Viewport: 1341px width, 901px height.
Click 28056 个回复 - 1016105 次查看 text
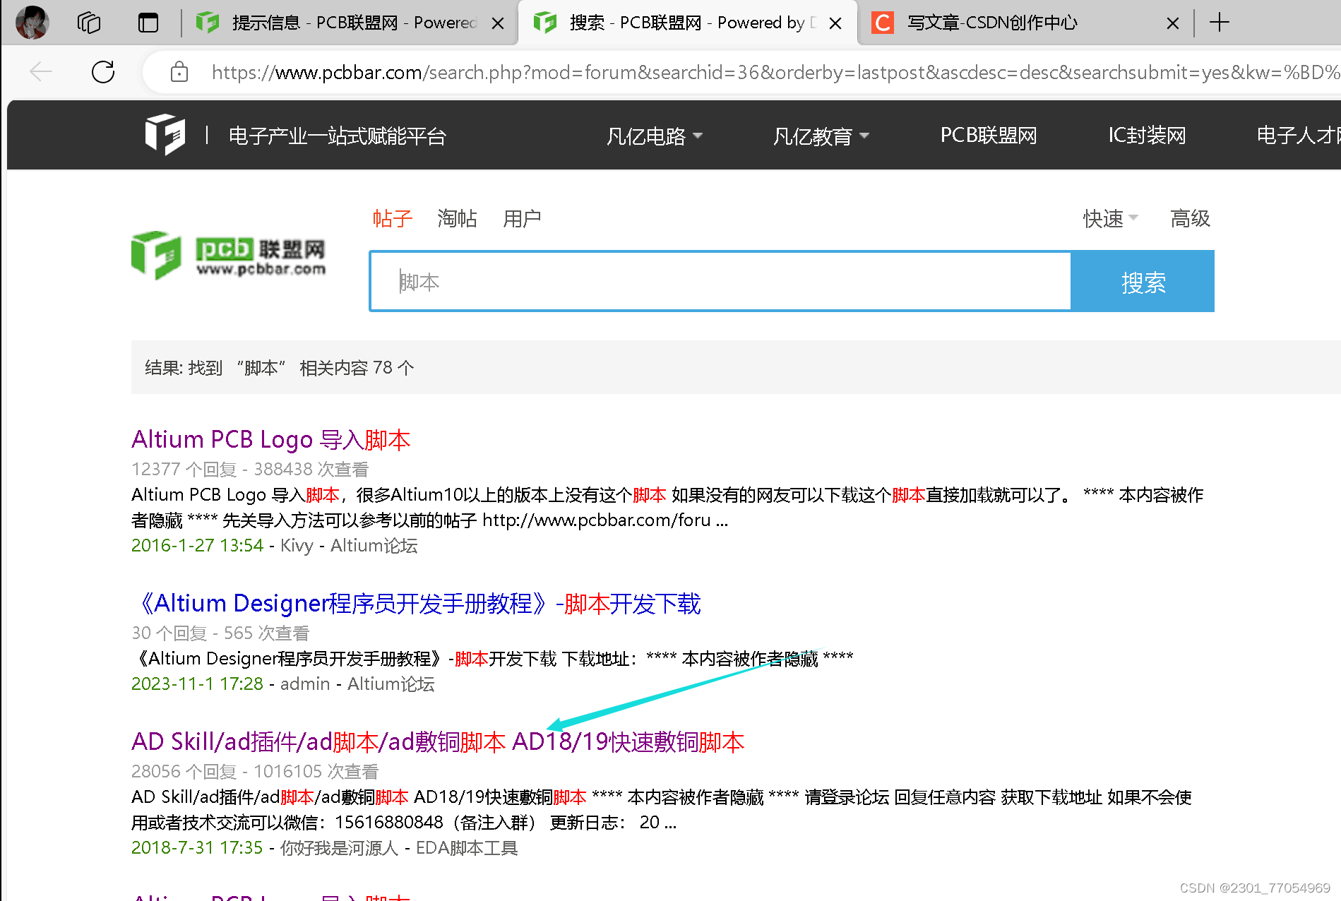pos(255,772)
